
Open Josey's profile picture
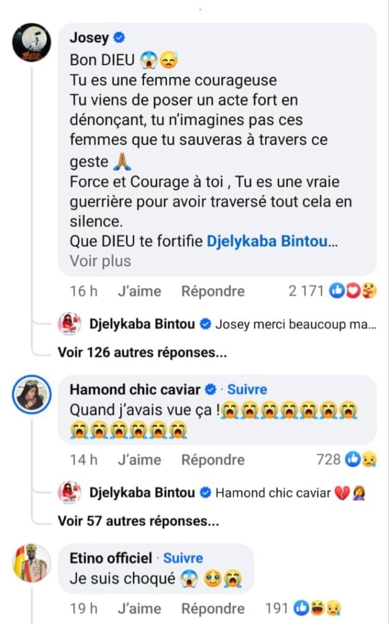[32, 42]
